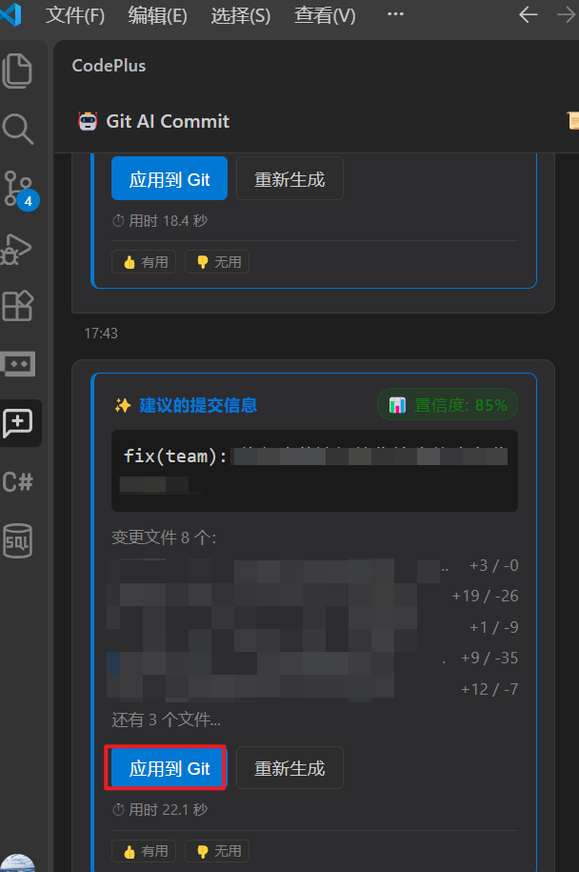Viewport: 579px width, 872px height.
Task: Apply the 18.4 秒 suggestion to Git
Action: point(170,178)
